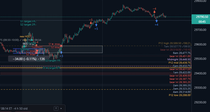Click the P12 mid 29,438.75 label

point(179,63)
